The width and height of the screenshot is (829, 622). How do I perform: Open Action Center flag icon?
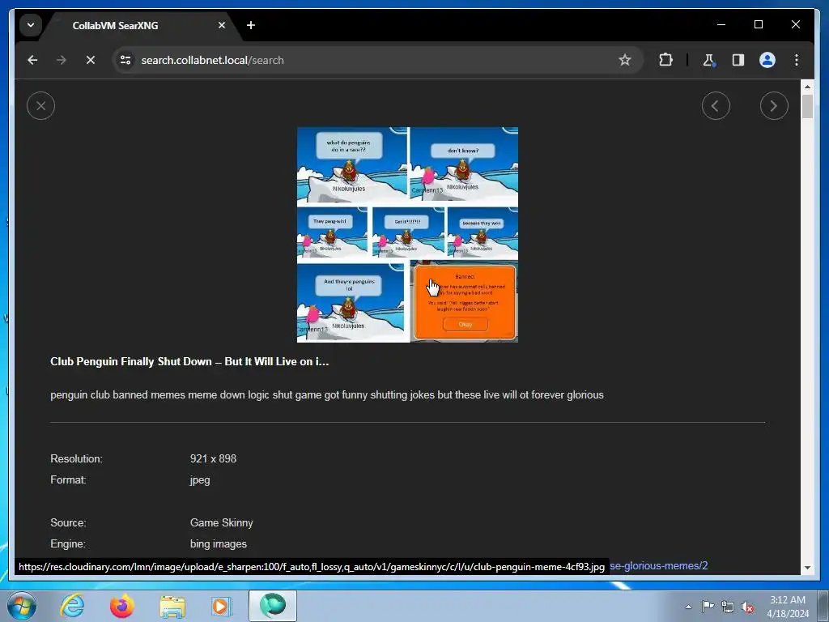(708, 607)
